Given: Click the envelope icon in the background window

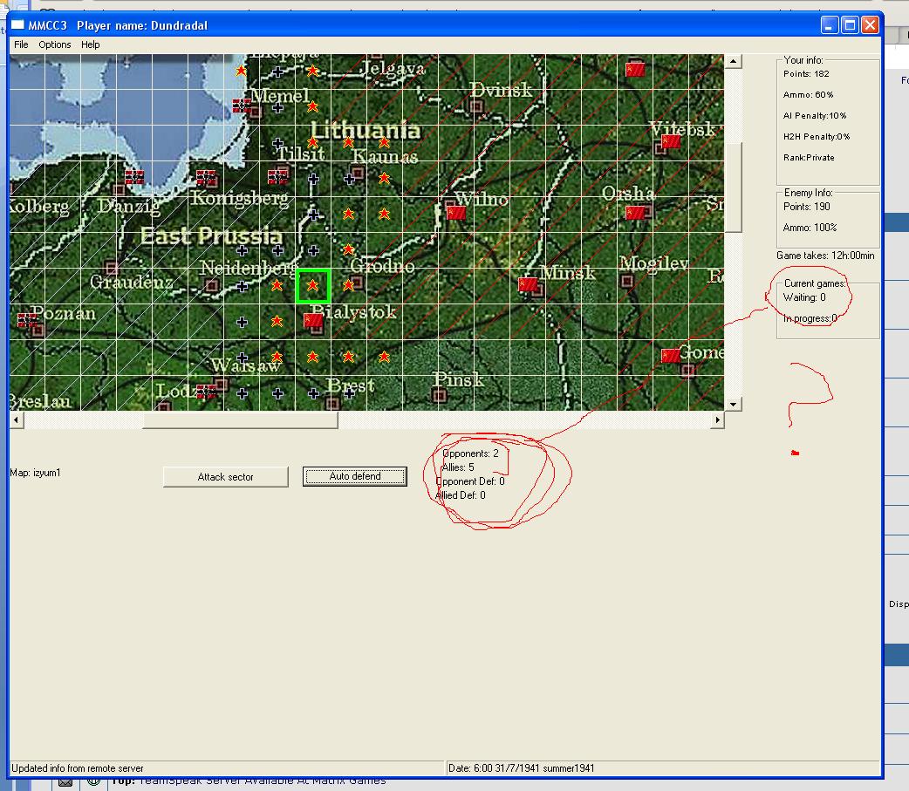Looking at the screenshot, I should click(65, 783).
